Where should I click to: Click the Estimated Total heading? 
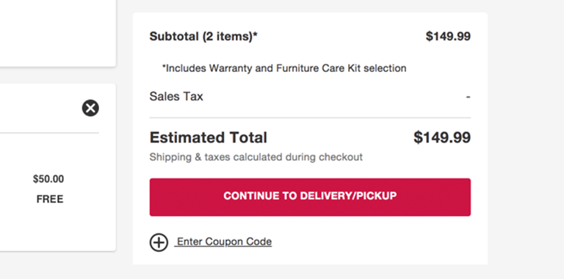point(209,137)
